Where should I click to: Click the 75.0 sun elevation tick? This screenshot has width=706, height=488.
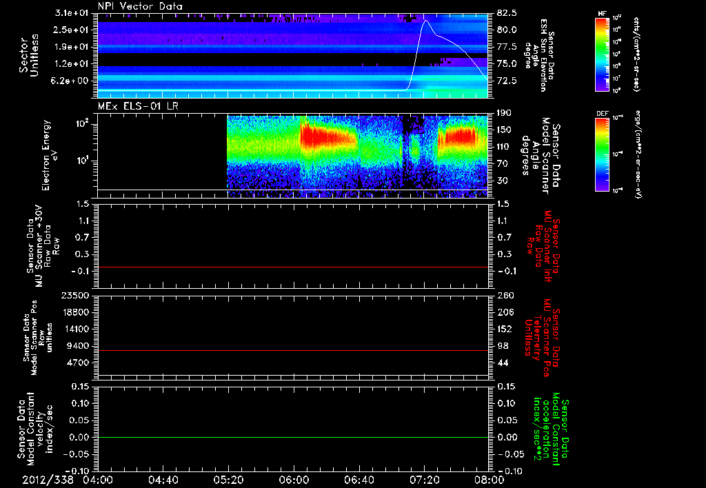[x=507, y=64]
